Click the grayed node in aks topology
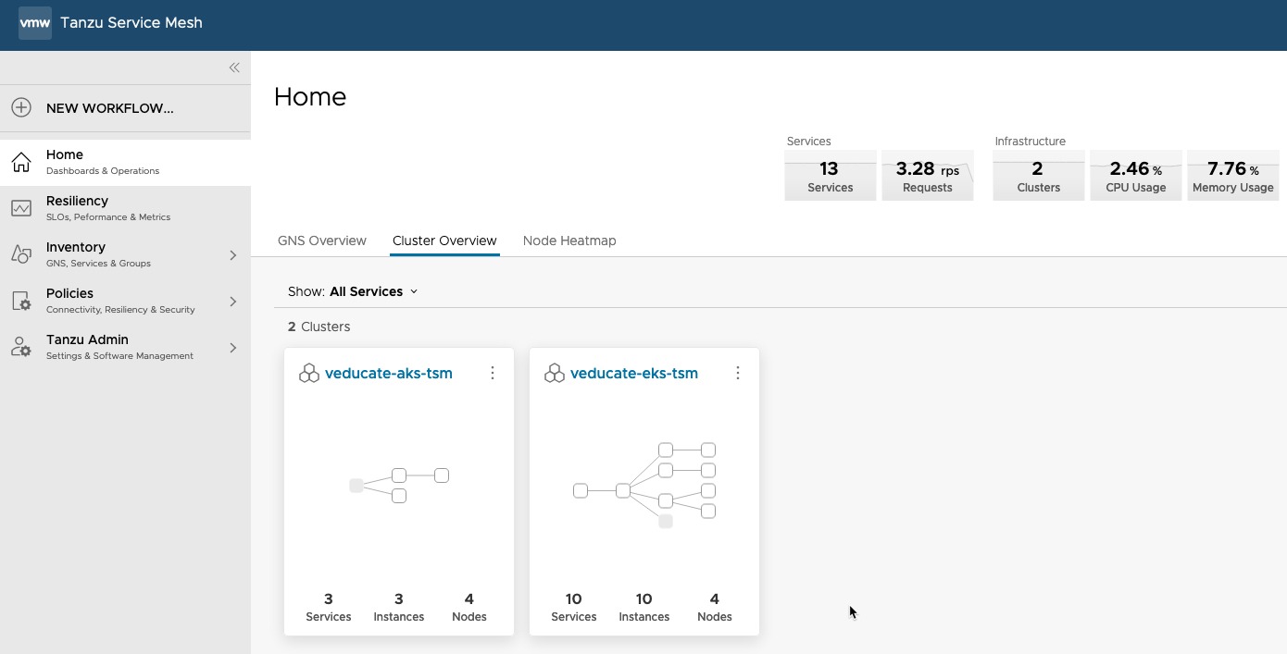The height and width of the screenshot is (654, 1287). click(x=356, y=486)
